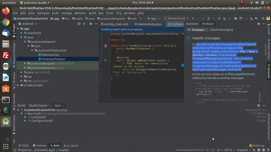Toggle the Flutter Outline side button
This screenshot has width=271, height=152.
(269, 49)
